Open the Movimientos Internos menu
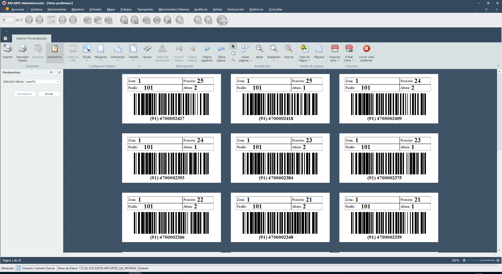Image resolution: width=502 pixels, height=274 pixels. (x=174, y=9)
